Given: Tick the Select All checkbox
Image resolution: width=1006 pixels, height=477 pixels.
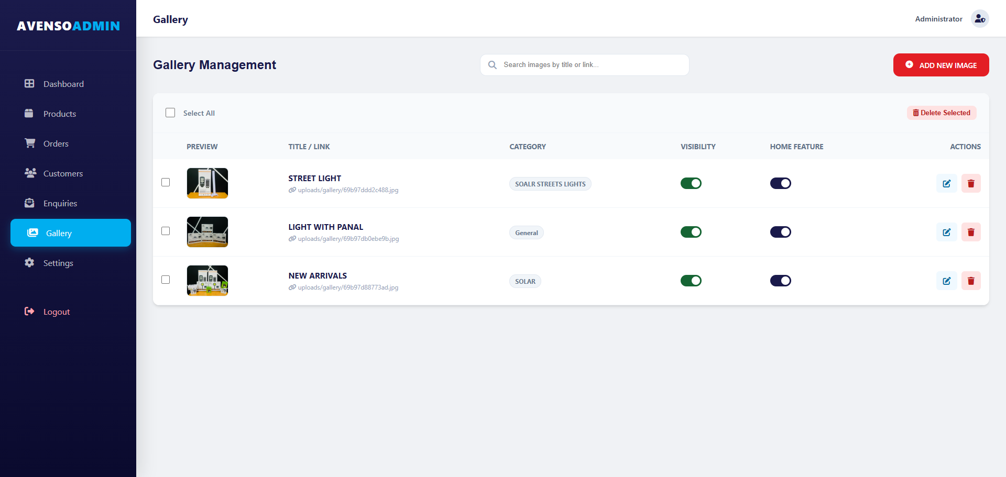Looking at the screenshot, I should [x=170, y=113].
